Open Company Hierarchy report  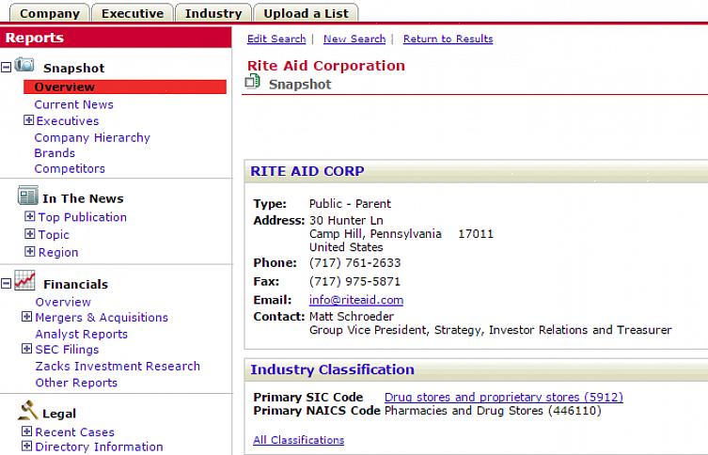(92, 137)
